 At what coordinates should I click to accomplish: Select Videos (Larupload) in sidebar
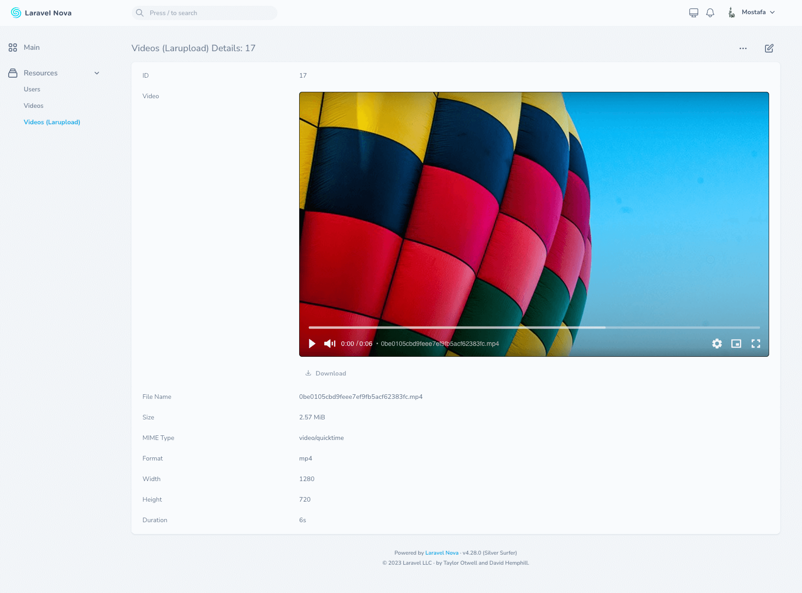tap(52, 122)
